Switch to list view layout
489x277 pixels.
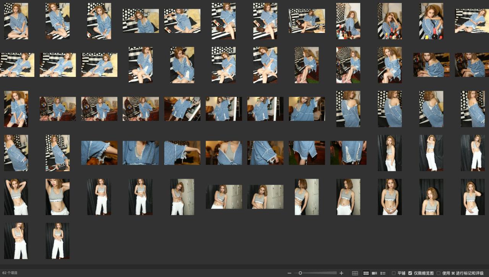(383, 273)
